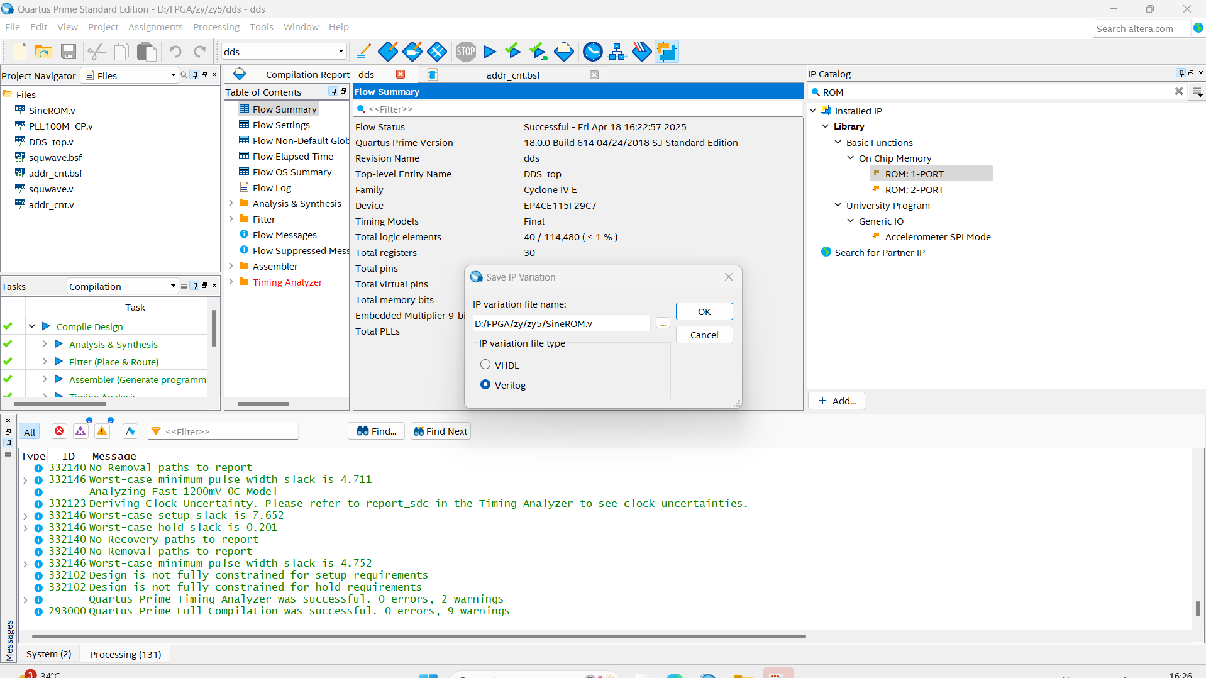The height and width of the screenshot is (678, 1206).
Task: Collapse the Installed IP tree
Action: [813, 111]
